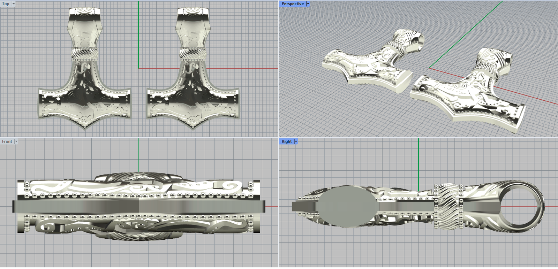Open the Front viewport dropdown arrow
Image resolution: width=558 pixels, height=269 pixels.
(x=16, y=141)
